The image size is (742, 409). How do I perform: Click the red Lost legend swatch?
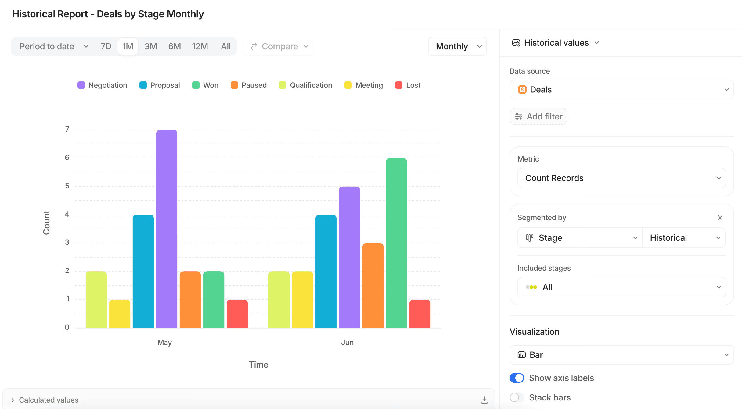[398, 85]
